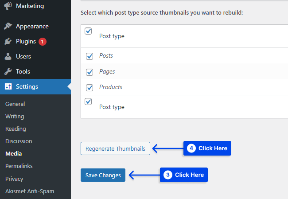Go to Discussion settings

(19, 141)
